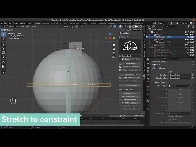Open the Pose menu in header
196x147 pixels.
(x=34, y=27)
